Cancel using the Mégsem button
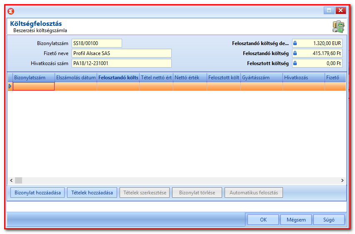Viewport: 355px width, 234px height. pyautogui.click(x=296, y=220)
